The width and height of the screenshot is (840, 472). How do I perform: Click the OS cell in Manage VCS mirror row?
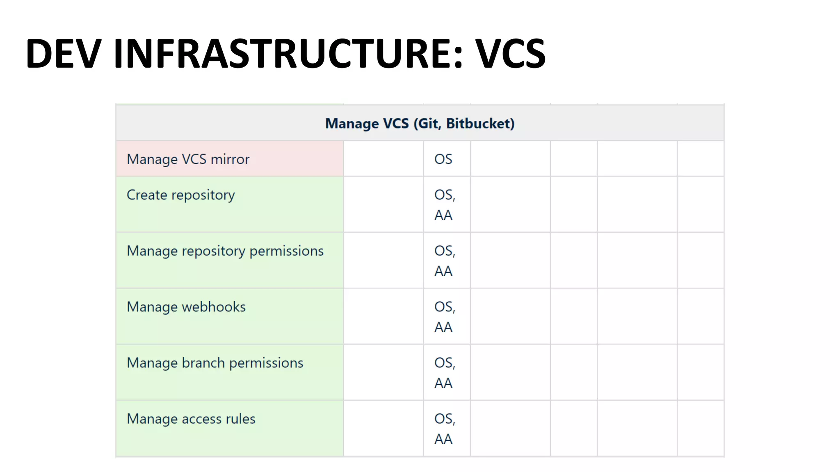click(443, 159)
